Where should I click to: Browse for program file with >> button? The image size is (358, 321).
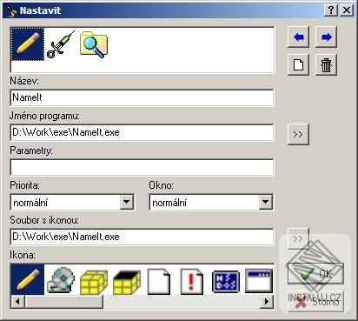[298, 134]
